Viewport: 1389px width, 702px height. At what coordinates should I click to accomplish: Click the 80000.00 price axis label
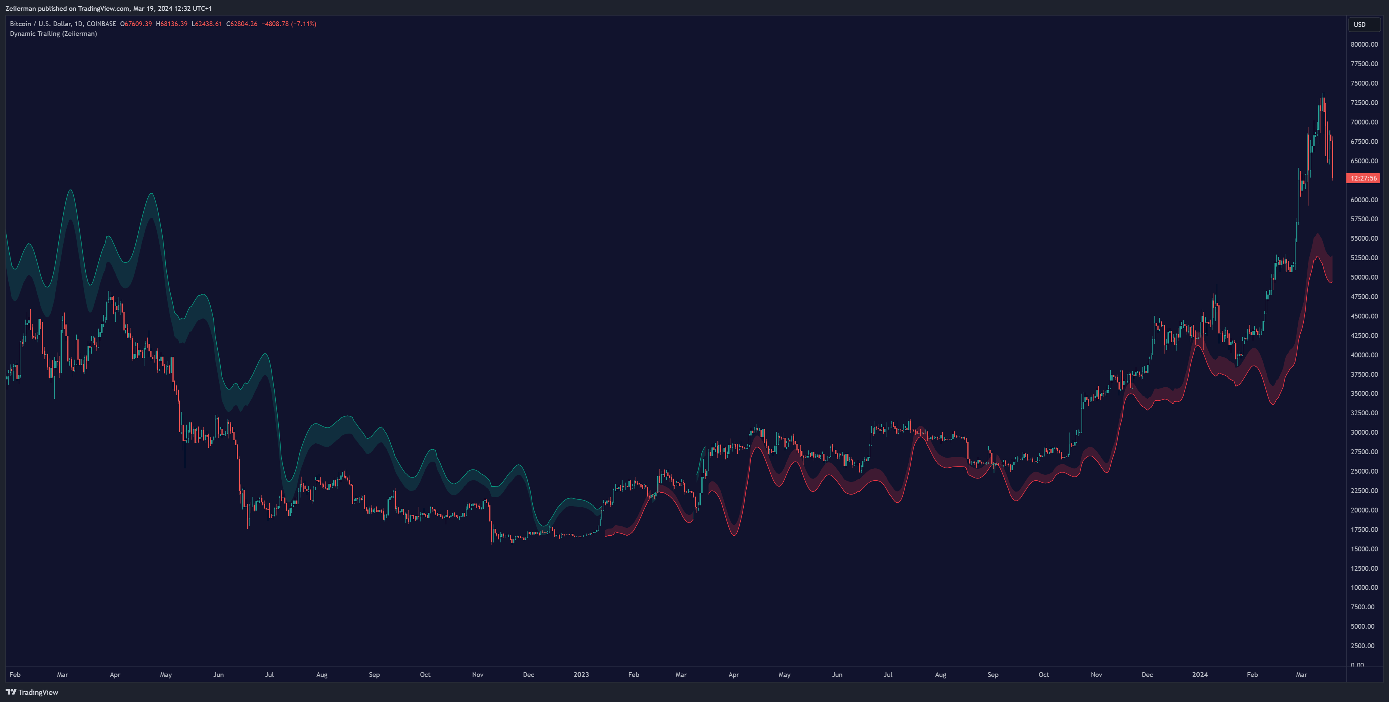tap(1364, 45)
